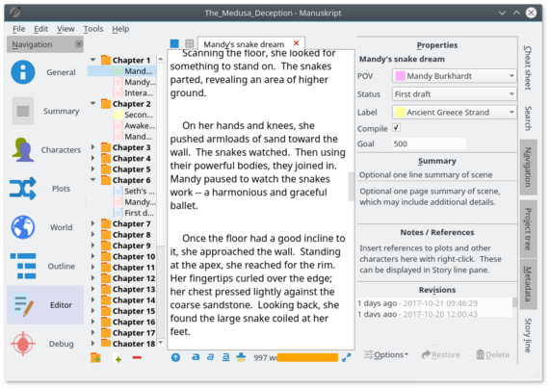Screen dimensions: 550x389
Task: Click the add folder icon below tree
Action: 95,358
